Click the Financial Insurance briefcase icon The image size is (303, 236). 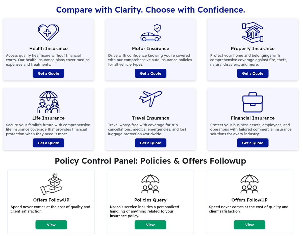253,102
